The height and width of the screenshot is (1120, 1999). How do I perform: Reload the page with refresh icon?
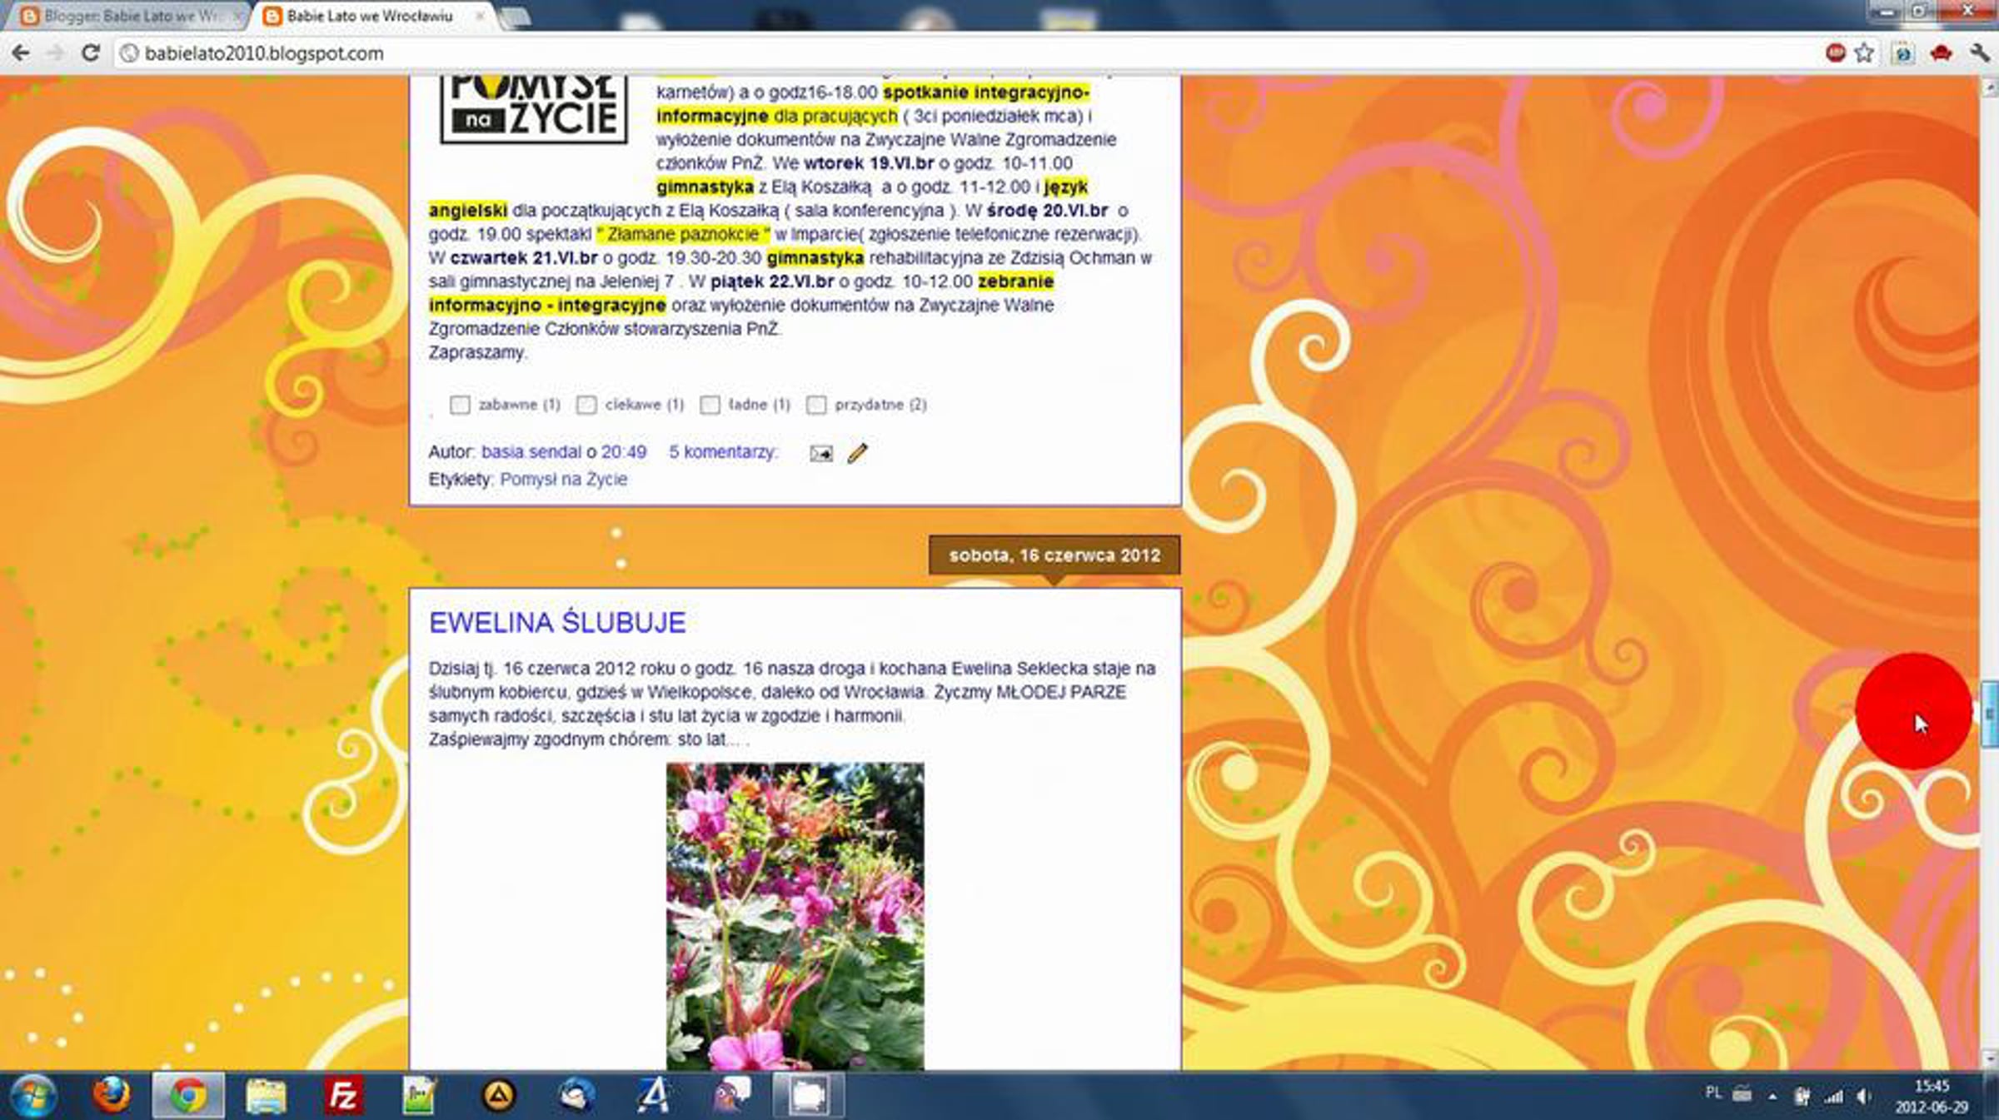pyautogui.click(x=90, y=53)
